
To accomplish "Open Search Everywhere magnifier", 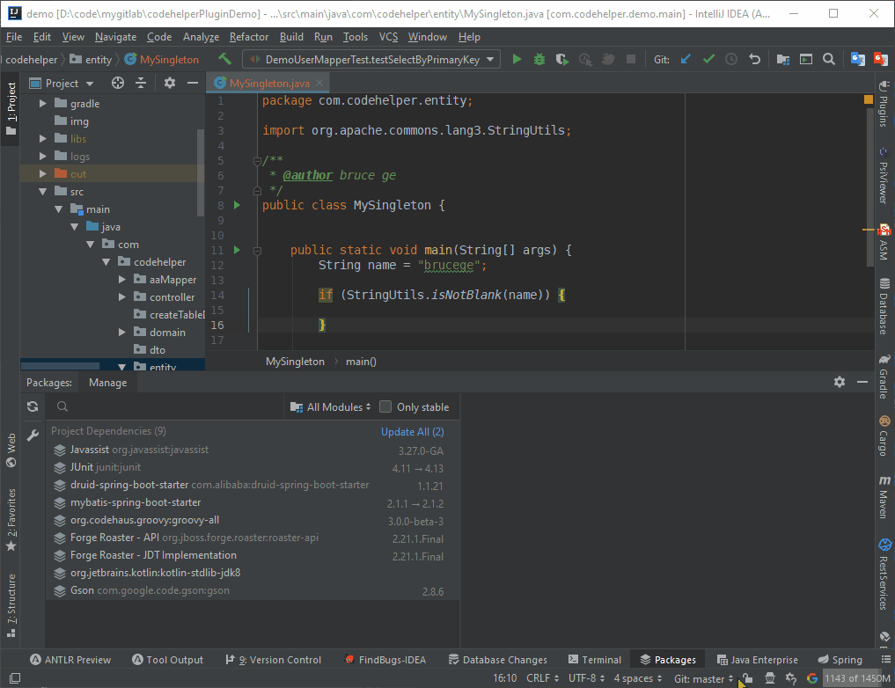I will pos(829,59).
